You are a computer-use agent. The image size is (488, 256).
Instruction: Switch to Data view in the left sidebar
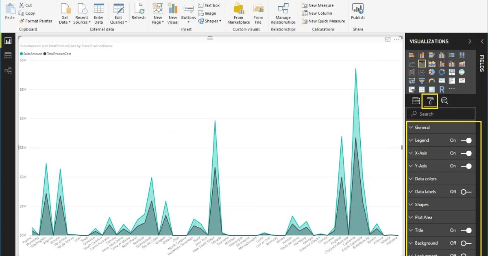(x=8, y=56)
